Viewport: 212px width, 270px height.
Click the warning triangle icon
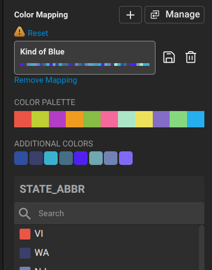20,32
